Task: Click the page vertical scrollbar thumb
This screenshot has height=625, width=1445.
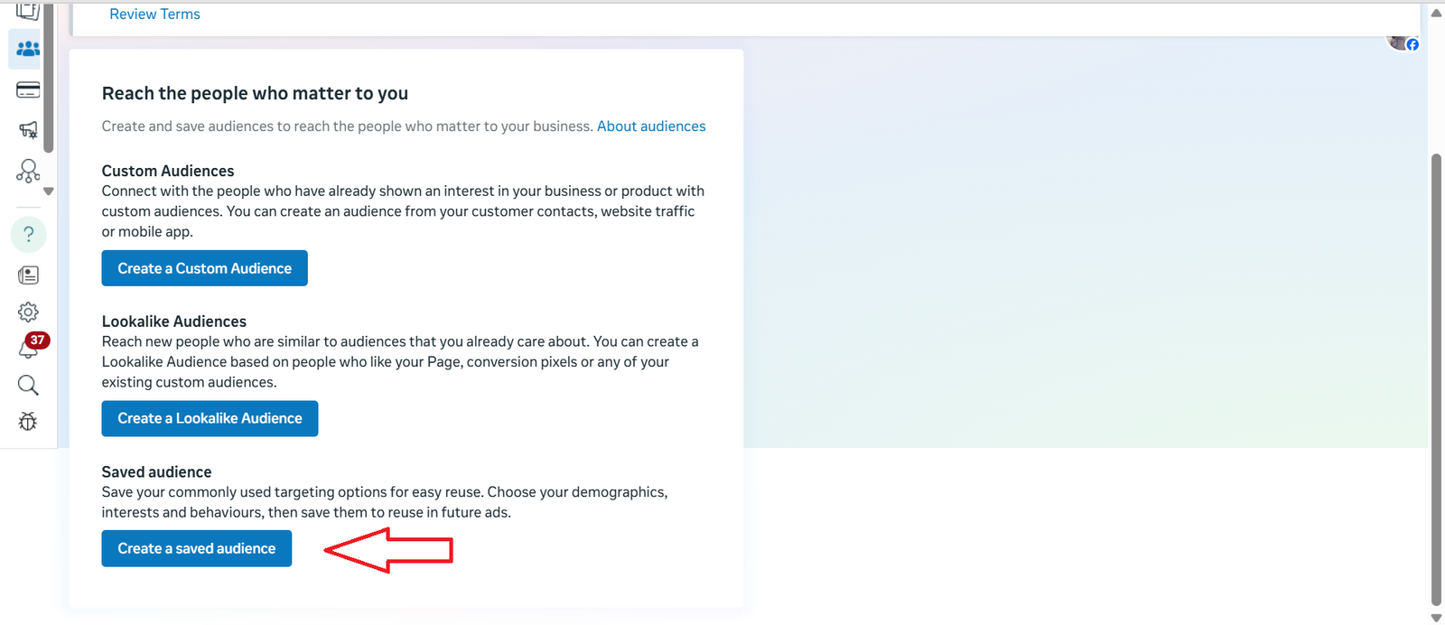Action: [1436, 379]
